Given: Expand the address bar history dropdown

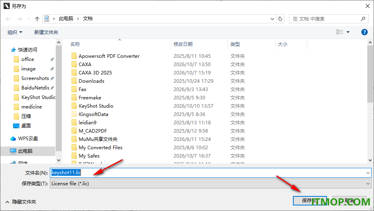Looking at the screenshot, I should pyautogui.click(x=272, y=19).
